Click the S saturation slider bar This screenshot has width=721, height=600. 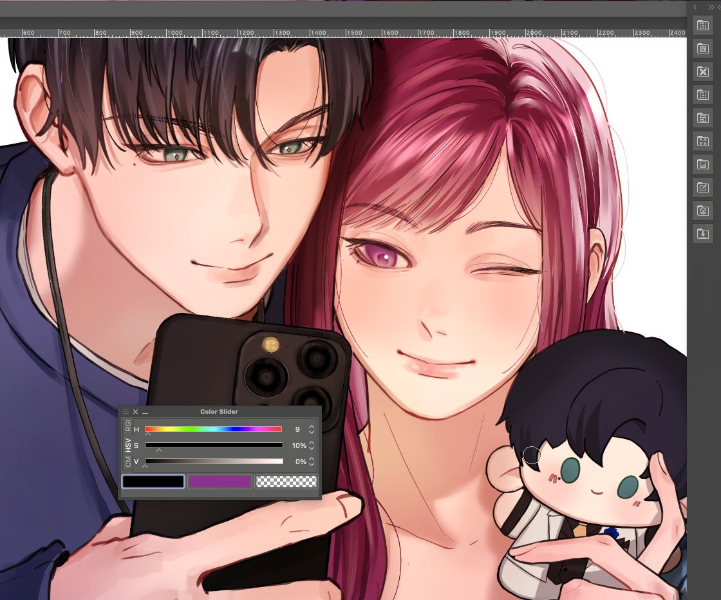(213, 445)
